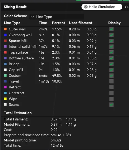Hide Bridge lines via display checkbox
This screenshot has width=129, height=150.
(111, 64)
